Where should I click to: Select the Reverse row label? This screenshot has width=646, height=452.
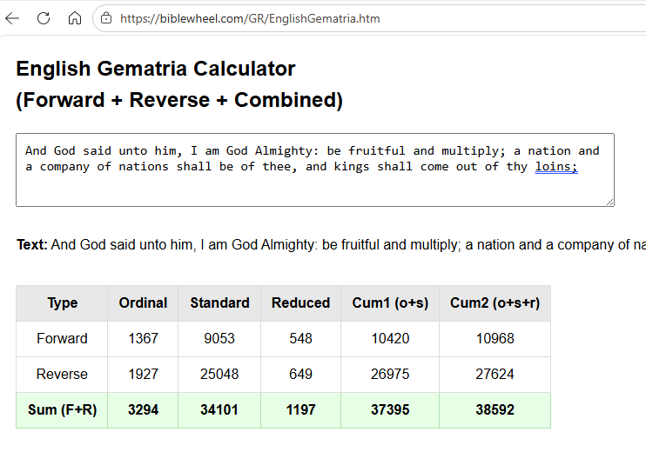tap(62, 375)
